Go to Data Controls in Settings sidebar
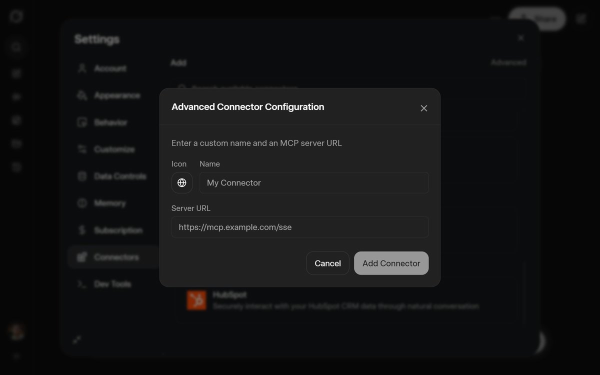600x375 pixels. coord(114,176)
